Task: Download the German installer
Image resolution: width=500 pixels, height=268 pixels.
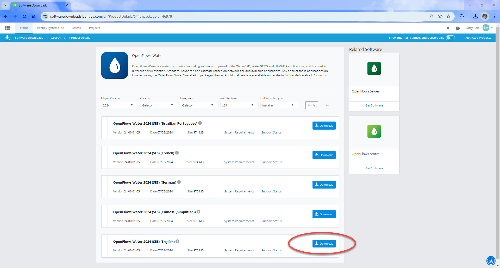Action: click(324, 185)
